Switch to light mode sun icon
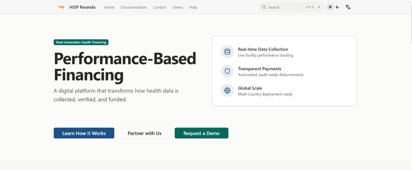 pyautogui.click(x=330, y=7)
